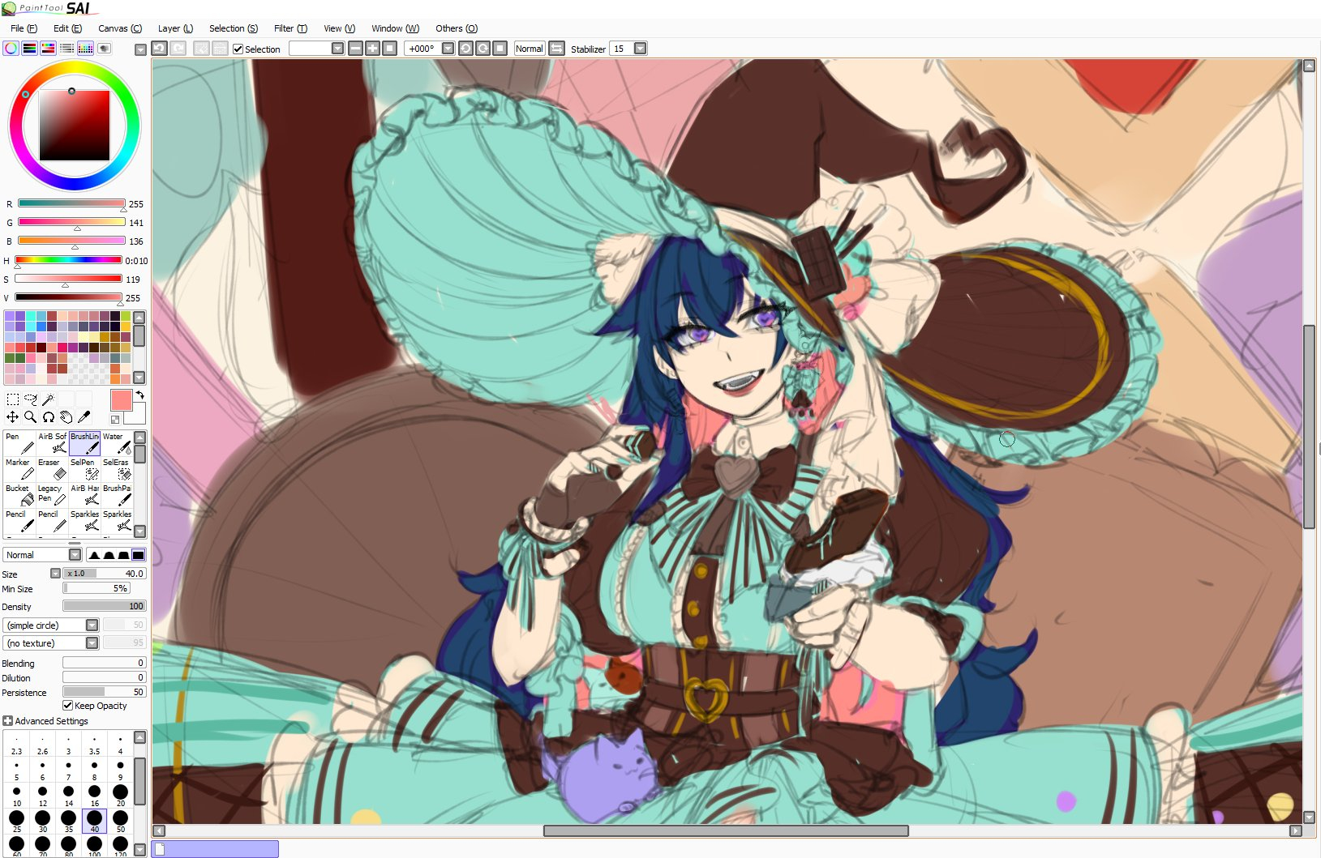Screen dimensions: 1321x858
Task: Swap foreground and background colors
Action: tap(140, 395)
